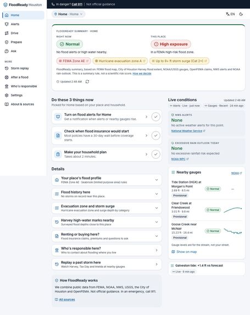Click the FloodReady shield logo icon
Viewport: 250px width, 315px height.
[5, 5]
